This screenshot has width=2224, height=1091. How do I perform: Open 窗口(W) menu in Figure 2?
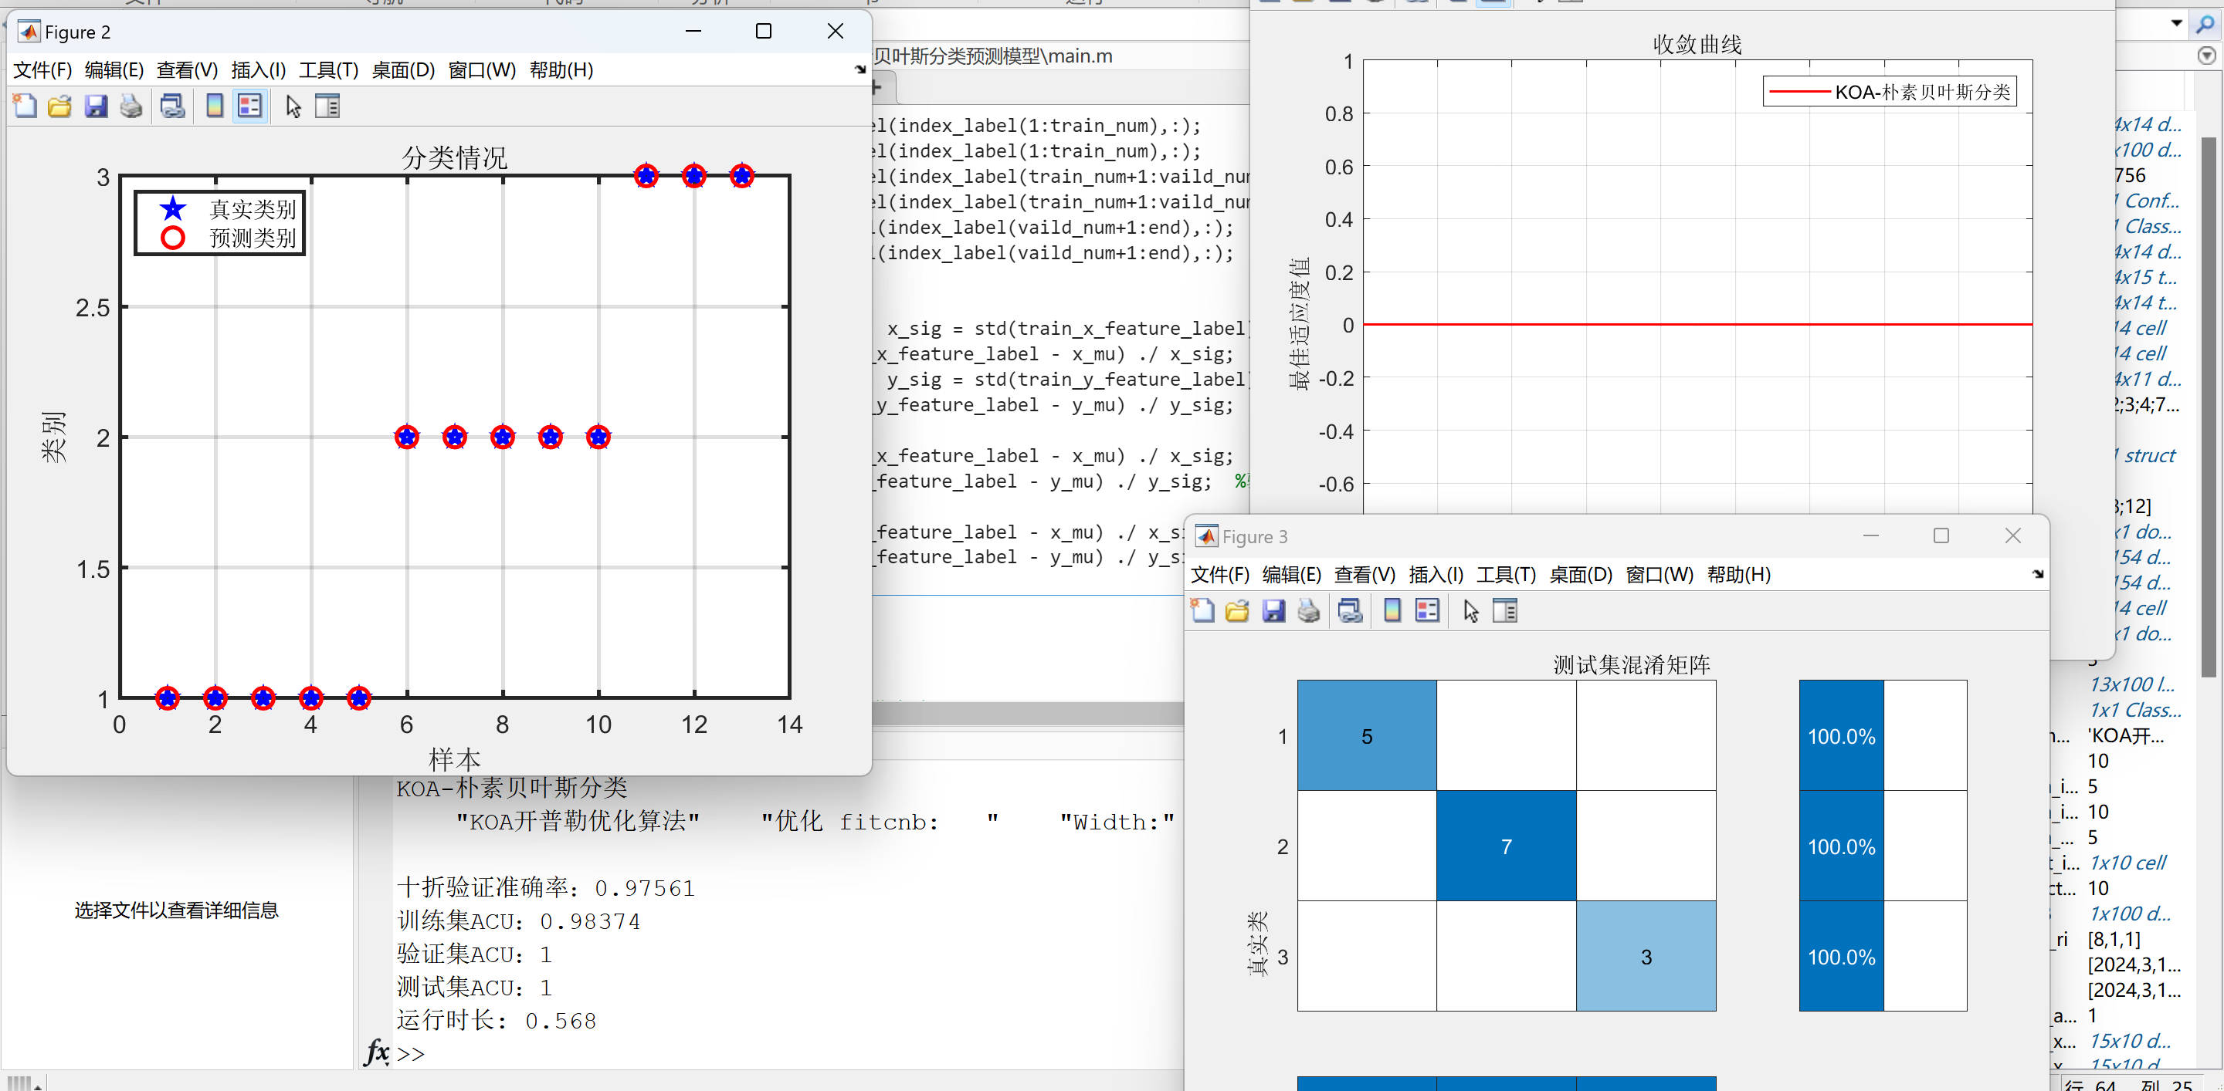(x=482, y=70)
